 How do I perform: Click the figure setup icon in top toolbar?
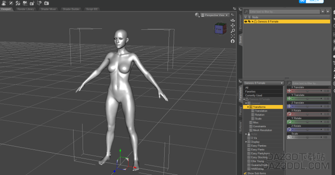pos(4,3)
